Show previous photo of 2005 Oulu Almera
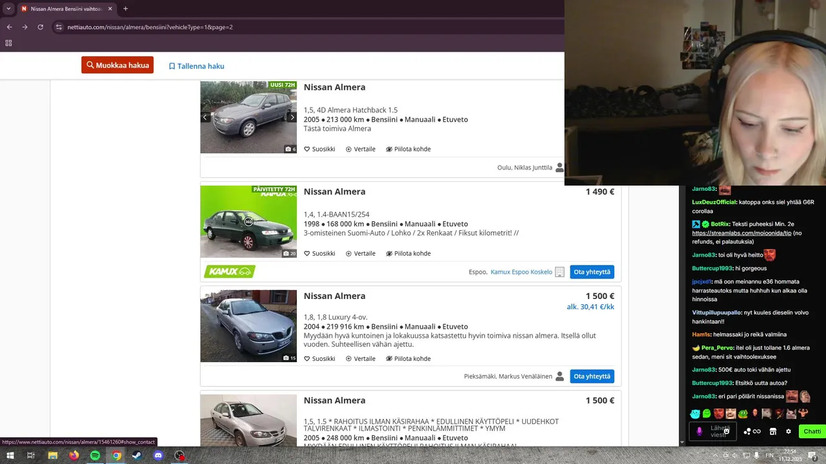Viewport: 826px width, 464px height. click(x=205, y=117)
